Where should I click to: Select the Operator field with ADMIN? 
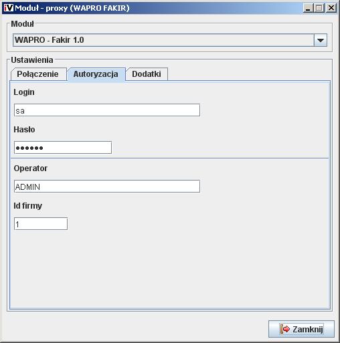pyautogui.click(x=107, y=187)
